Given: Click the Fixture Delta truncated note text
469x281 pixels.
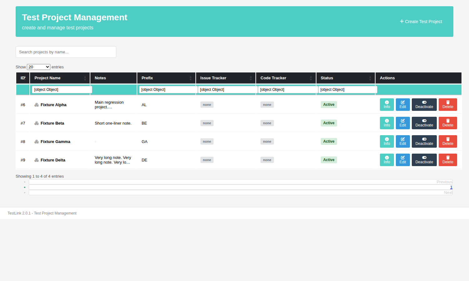Looking at the screenshot, I should 113,160.
